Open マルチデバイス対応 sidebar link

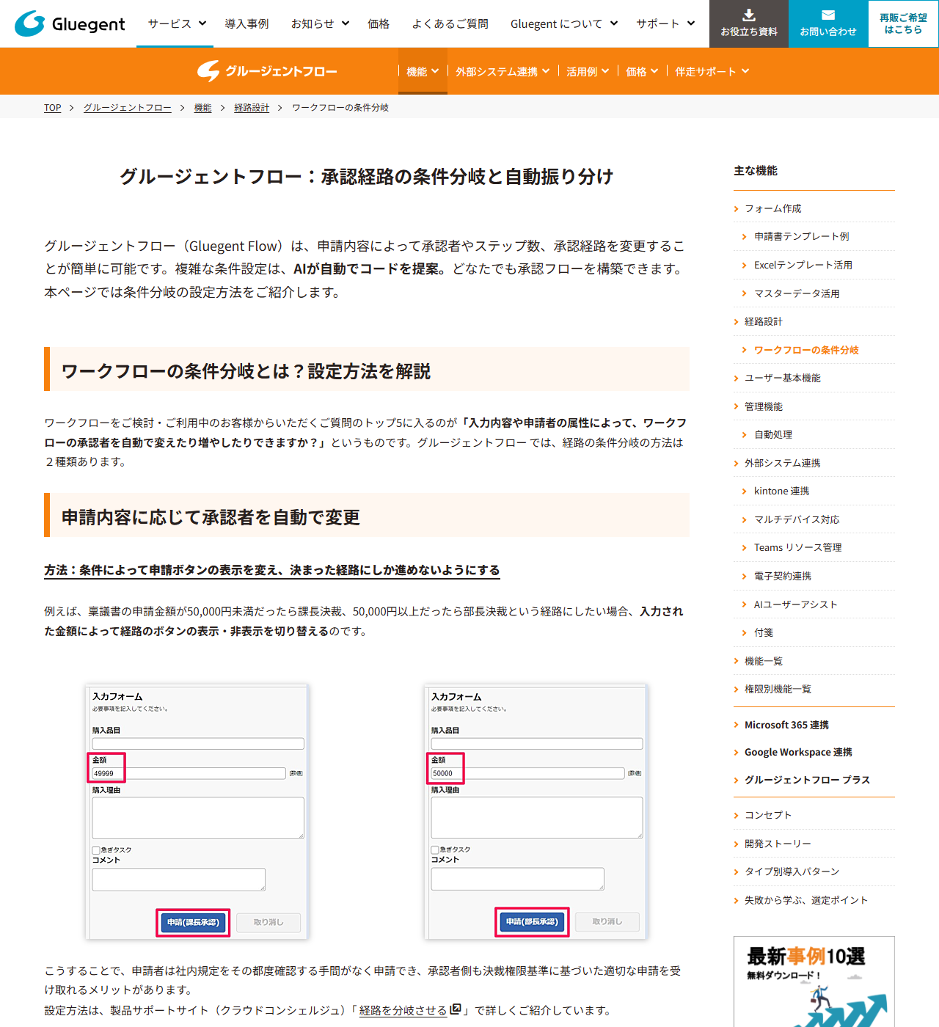coord(797,519)
